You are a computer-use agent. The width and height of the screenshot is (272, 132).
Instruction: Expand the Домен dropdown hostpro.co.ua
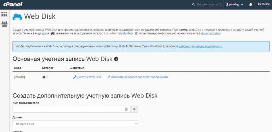(x=75, y=124)
